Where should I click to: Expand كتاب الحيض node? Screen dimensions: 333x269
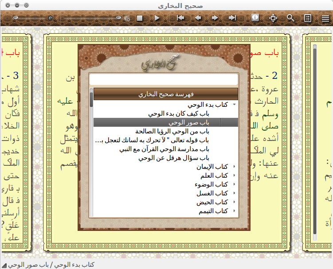pyautogui.click(x=234, y=202)
